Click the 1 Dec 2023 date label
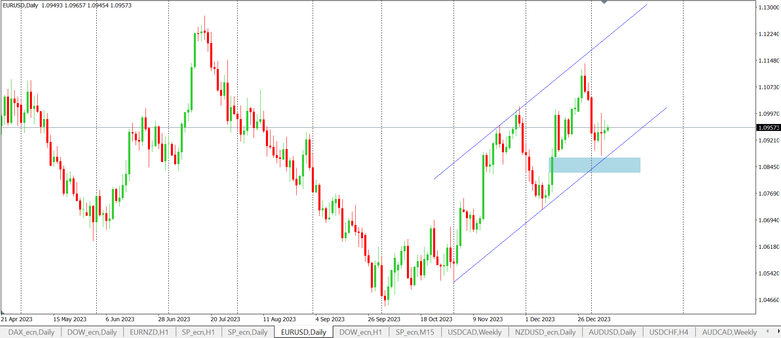The height and width of the screenshot is (338, 781). (x=540, y=319)
